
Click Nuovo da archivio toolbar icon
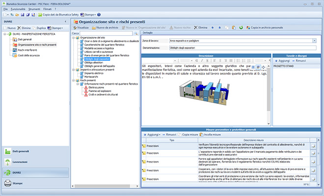point(95,28)
